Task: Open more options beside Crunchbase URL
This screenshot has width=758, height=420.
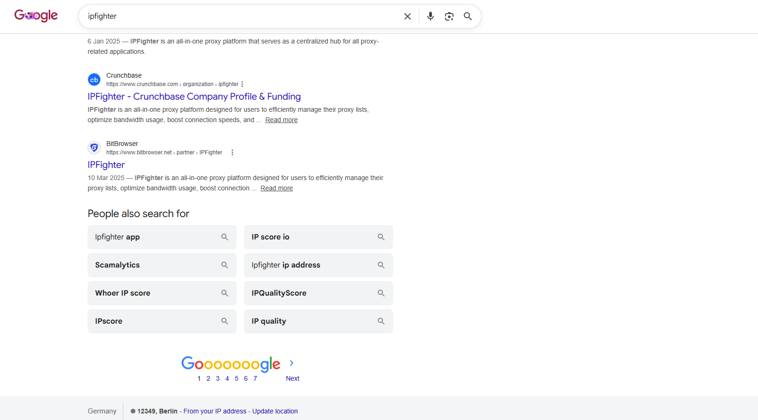Action: click(x=242, y=84)
